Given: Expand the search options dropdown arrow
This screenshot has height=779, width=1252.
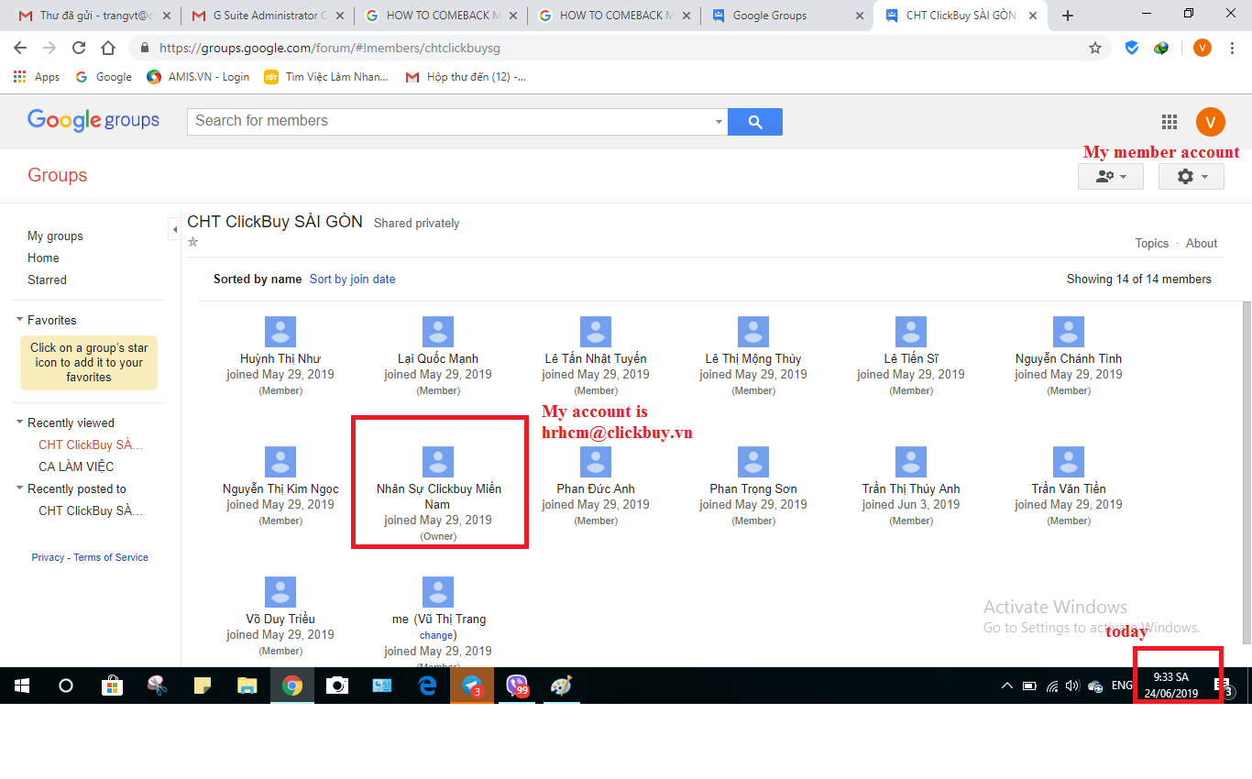Looking at the screenshot, I should pos(719,122).
